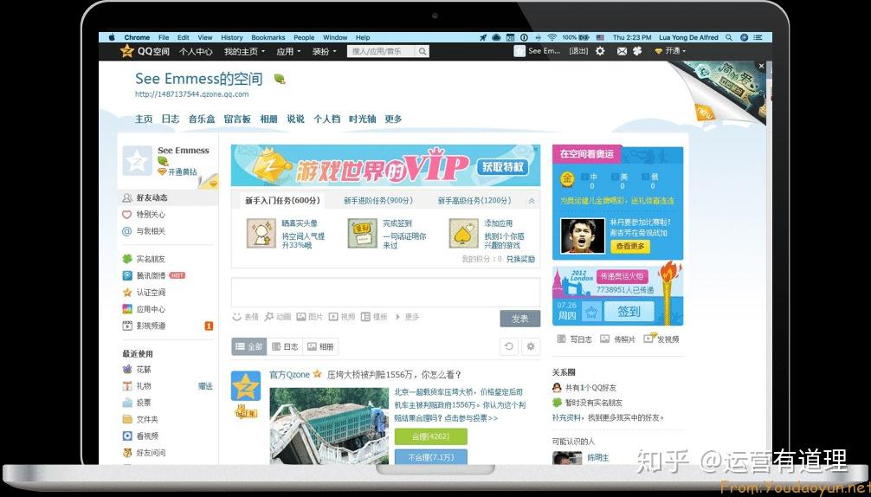Open Spotlight search in menu bar
871x497 pixels.
[728, 37]
